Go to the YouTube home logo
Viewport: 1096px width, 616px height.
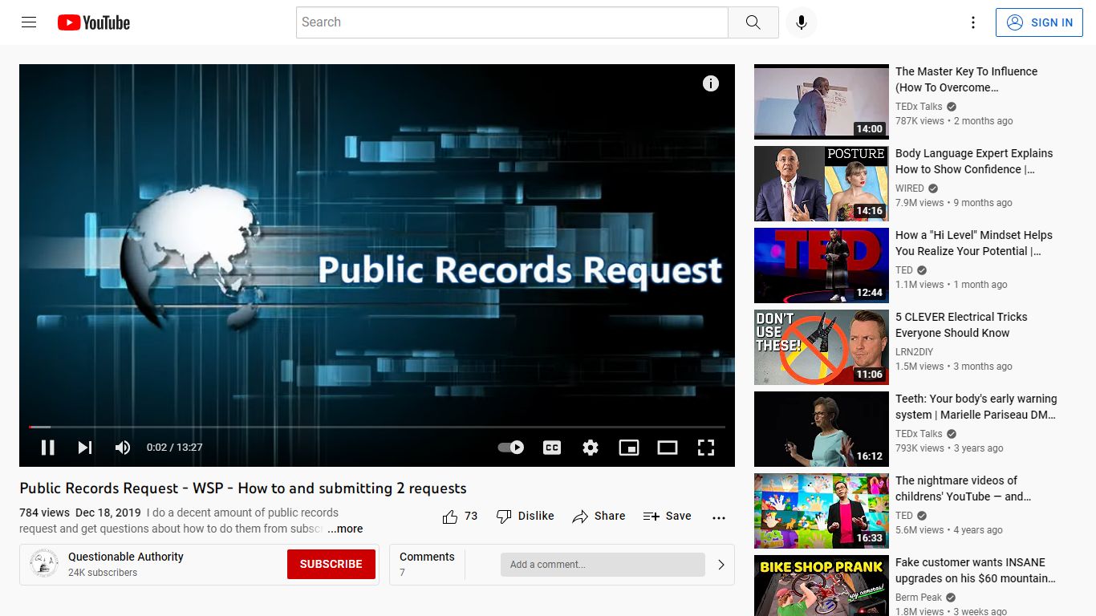[x=94, y=22]
